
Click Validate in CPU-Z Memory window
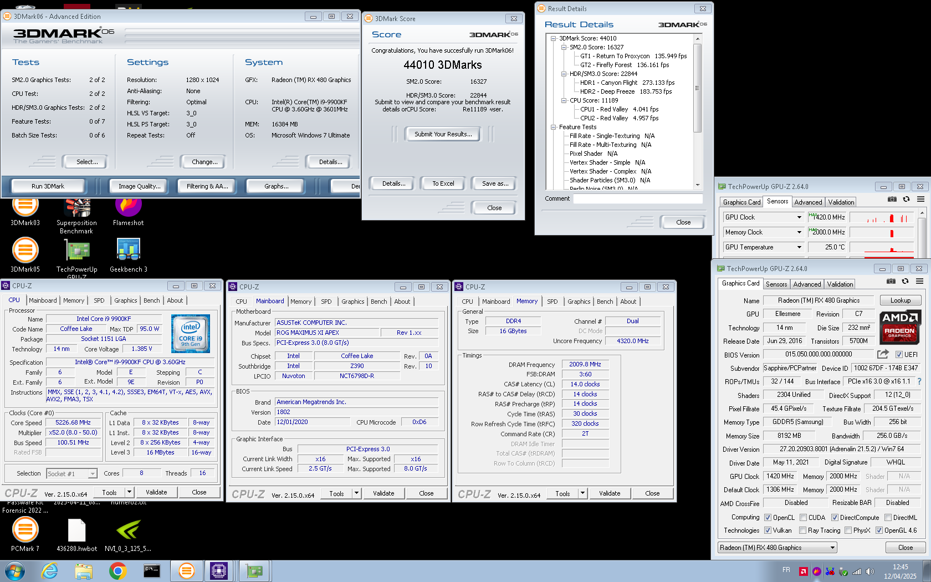click(x=610, y=493)
